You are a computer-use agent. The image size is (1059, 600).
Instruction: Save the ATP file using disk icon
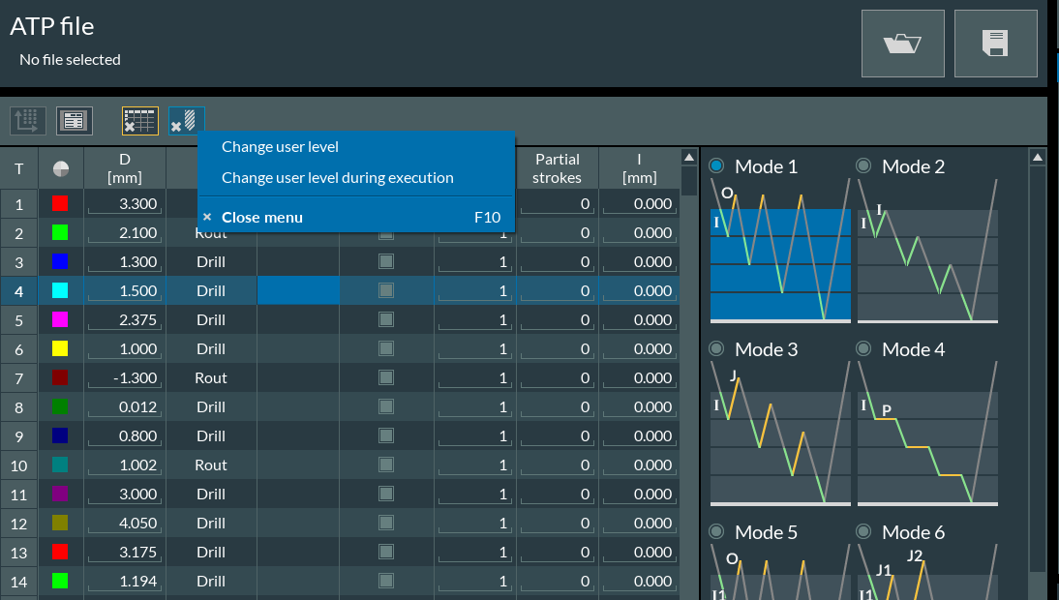click(995, 44)
